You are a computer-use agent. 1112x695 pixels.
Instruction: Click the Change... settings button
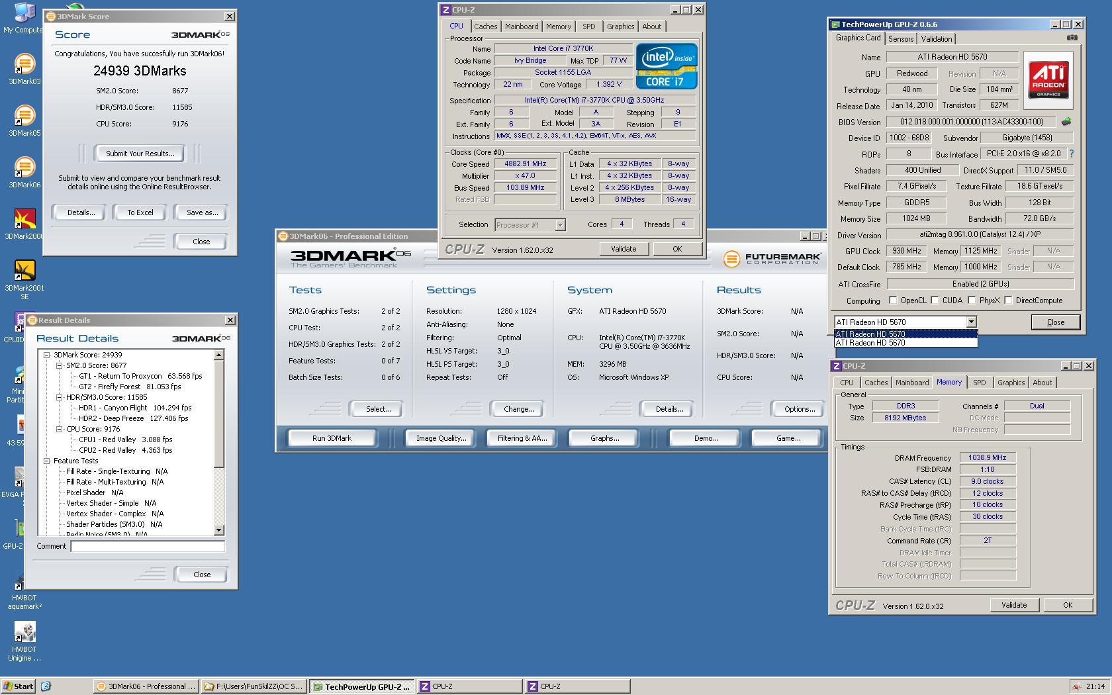coord(519,409)
